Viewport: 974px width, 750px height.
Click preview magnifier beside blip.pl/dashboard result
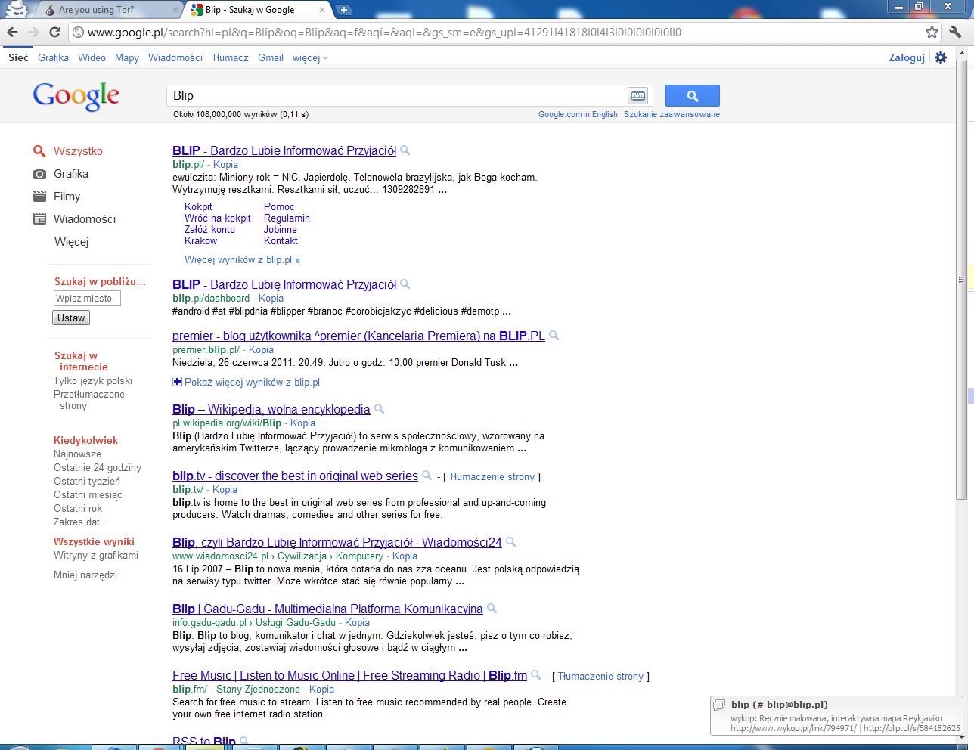[x=405, y=284]
